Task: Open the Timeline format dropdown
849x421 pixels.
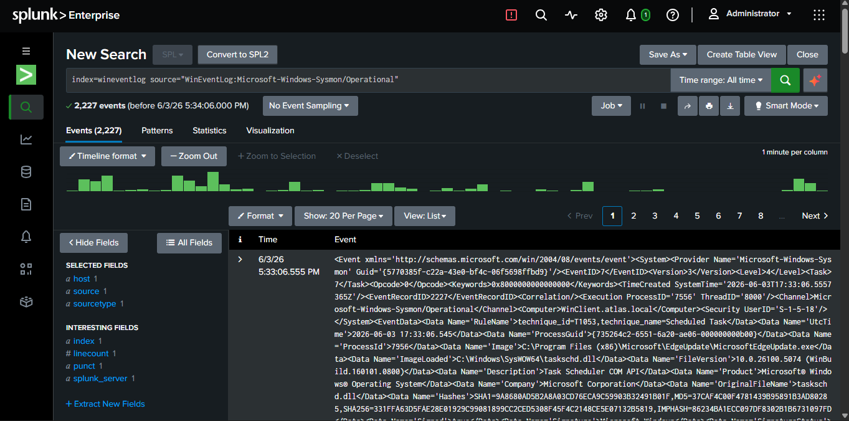Action: coord(107,156)
